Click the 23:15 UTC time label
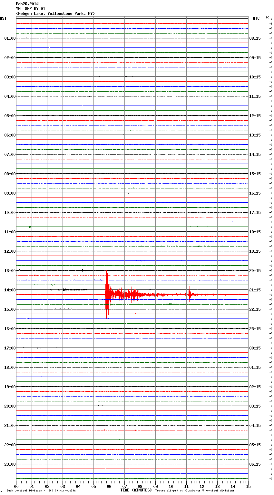This screenshot has width=274, height=495. [x=255, y=329]
